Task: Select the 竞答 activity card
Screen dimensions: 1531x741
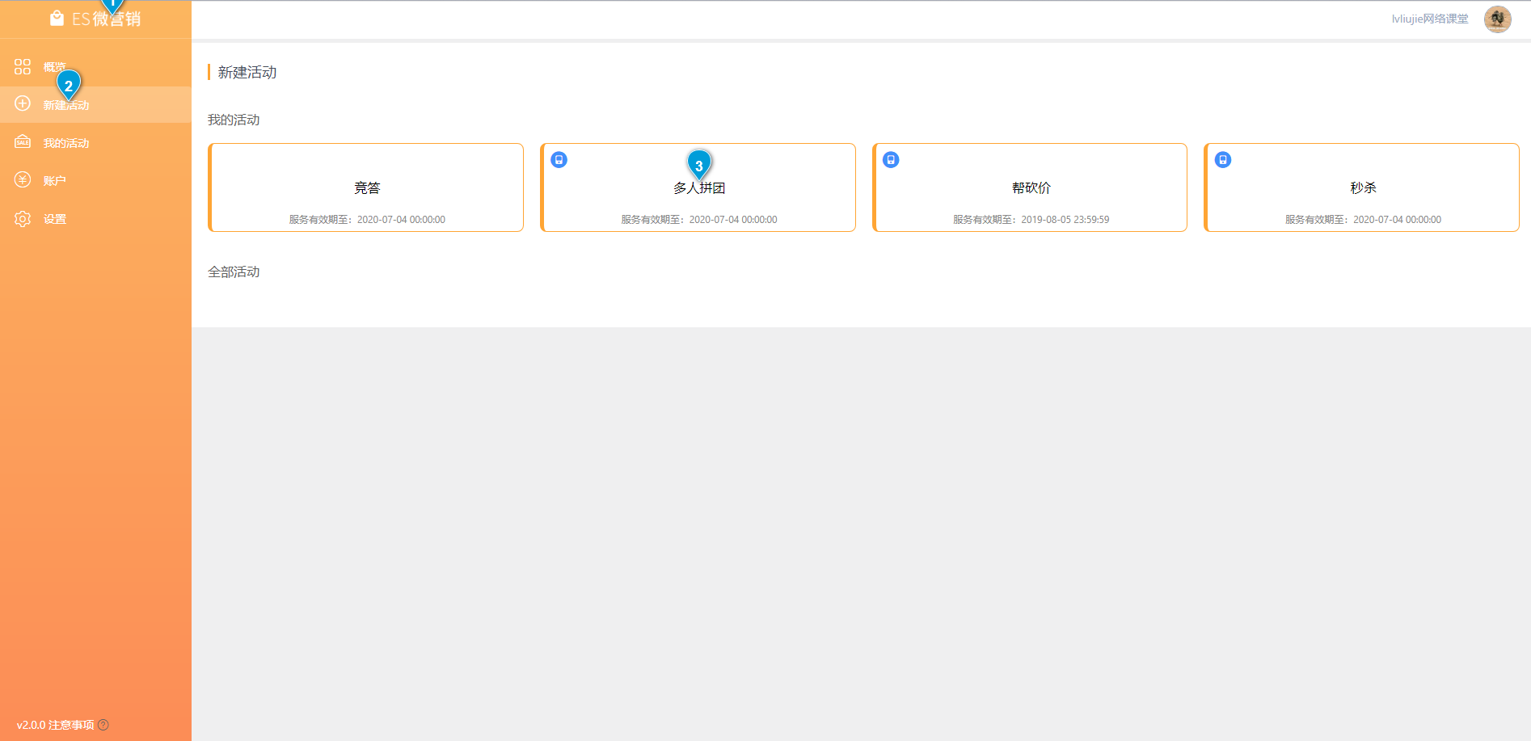Action: 366,187
